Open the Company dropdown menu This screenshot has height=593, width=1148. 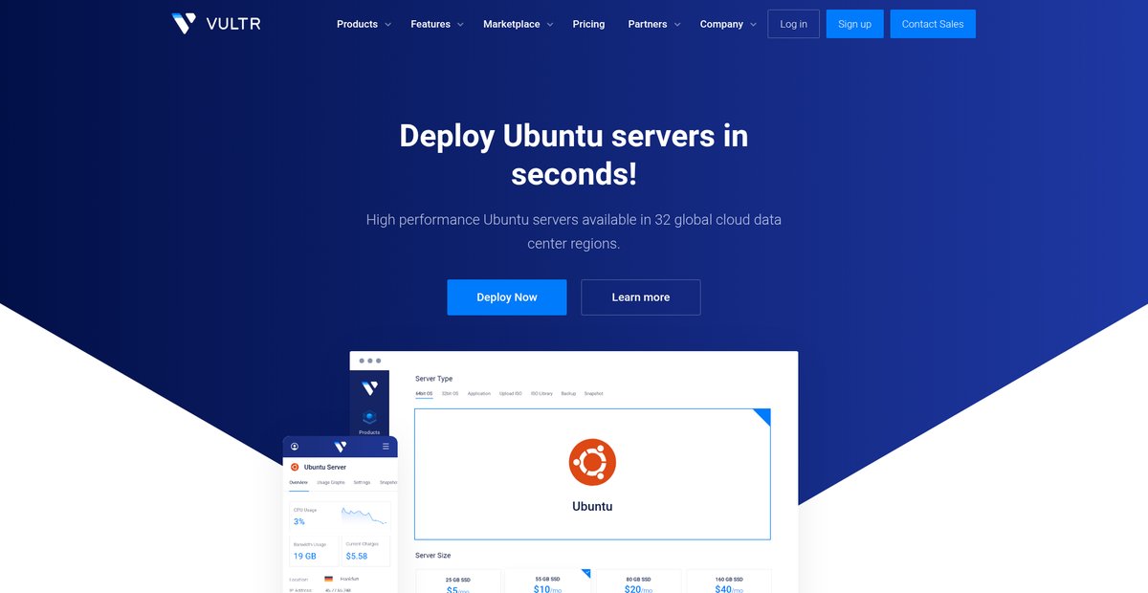coord(728,24)
